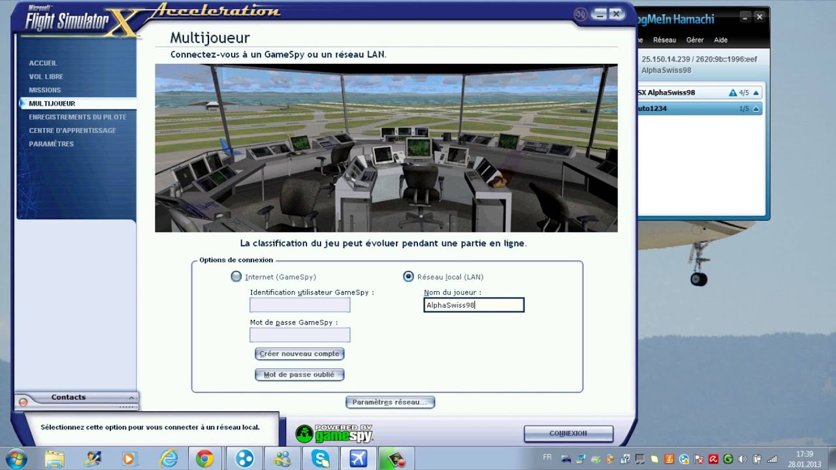
Task: Toggle the mute sound icon in title bar
Action: pyautogui.click(x=579, y=14)
